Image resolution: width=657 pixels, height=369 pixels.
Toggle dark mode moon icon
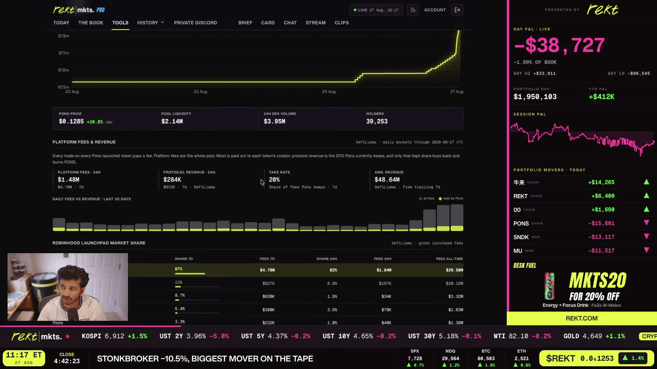coord(413,10)
